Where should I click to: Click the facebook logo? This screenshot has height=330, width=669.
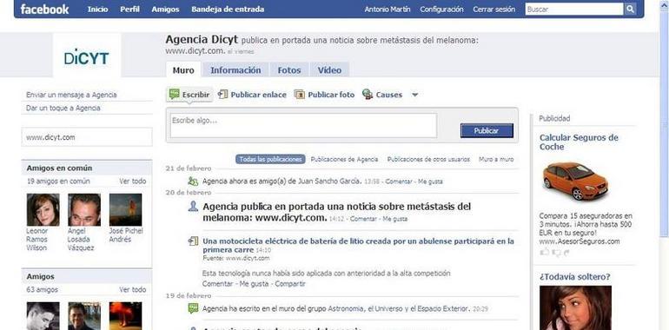[x=44, y=9]
